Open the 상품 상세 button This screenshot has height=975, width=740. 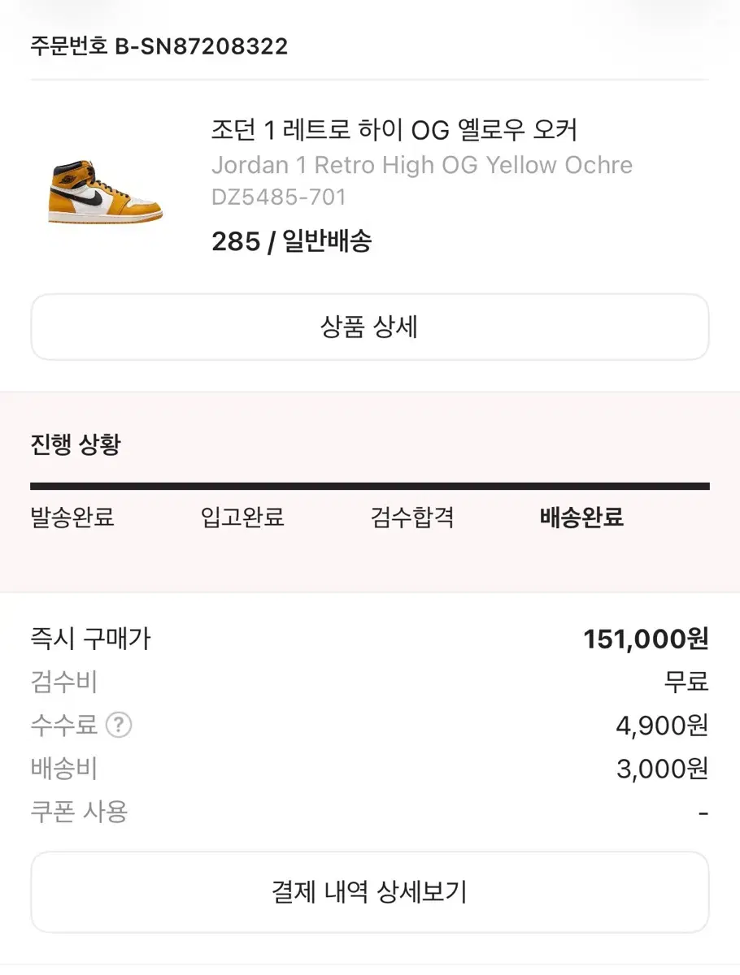point(370,327)
